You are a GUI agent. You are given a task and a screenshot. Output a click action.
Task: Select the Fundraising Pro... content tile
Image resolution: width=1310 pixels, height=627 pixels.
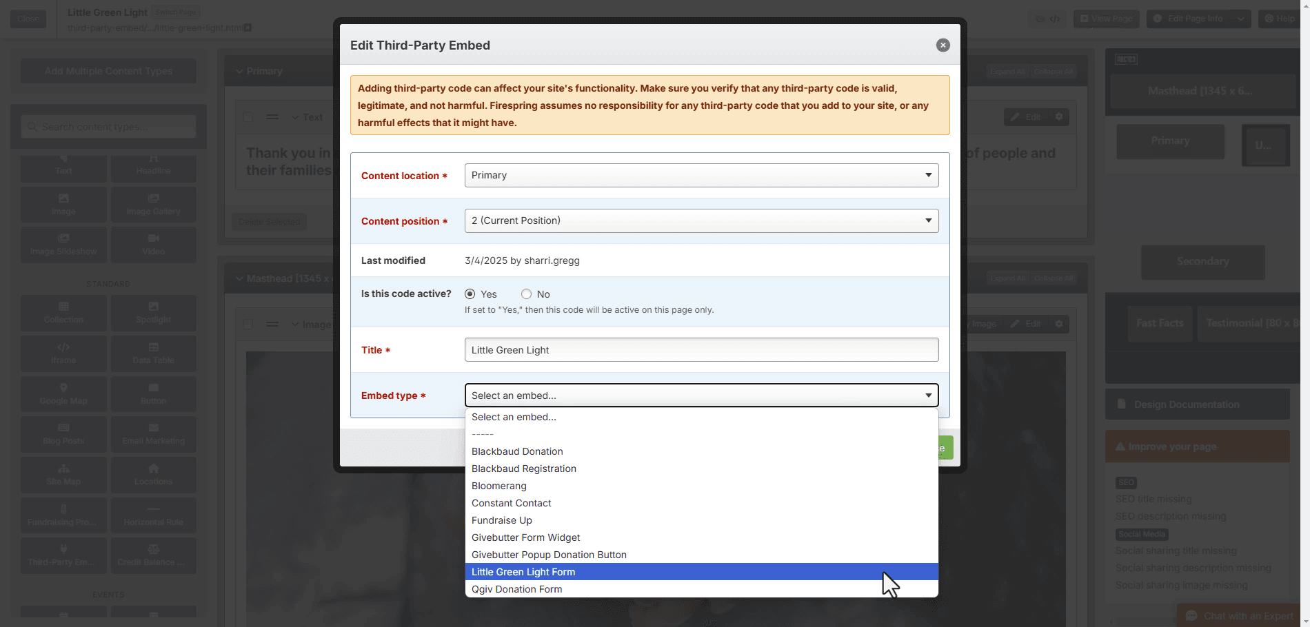click(63, 515)
